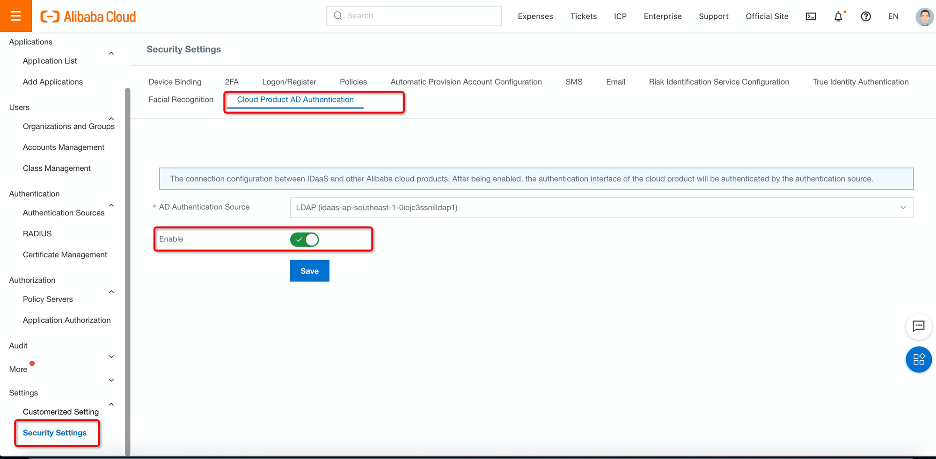The width and height of the screenshot is (936, 459).
Task: Expand the More section in sidebar
Action: tap(111, 379)
